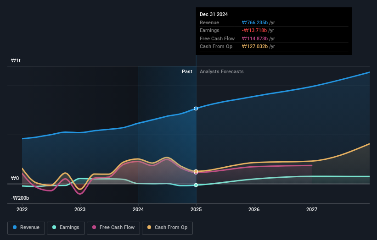Click the ₩127.032b cash from op value
The image size is (377, 240).
point(255,47)
